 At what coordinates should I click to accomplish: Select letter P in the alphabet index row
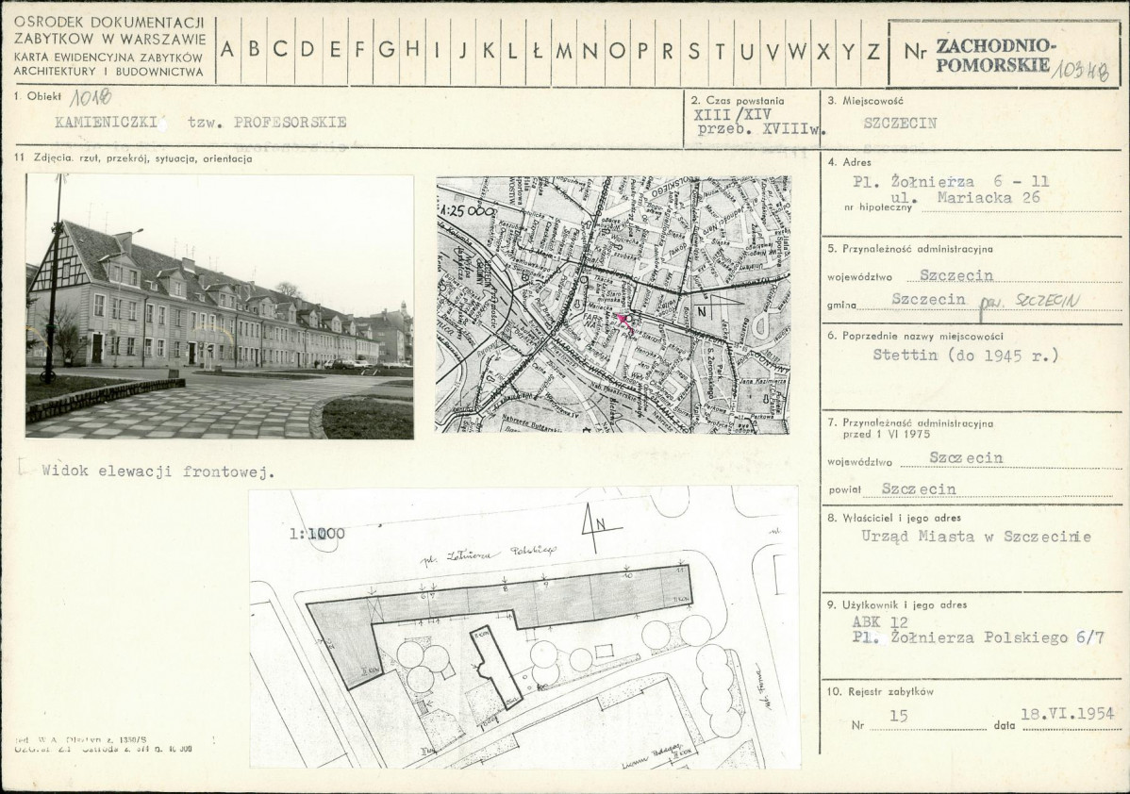[643, 50]
